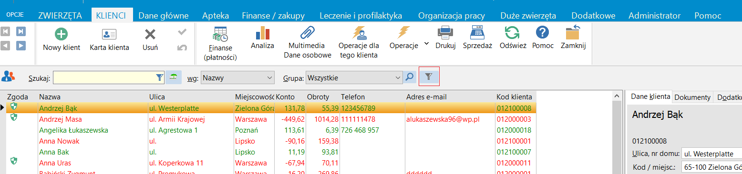Open the Grupa Wszystkie dropdown
Screen dimensions: 742x174
click(354, 77)
